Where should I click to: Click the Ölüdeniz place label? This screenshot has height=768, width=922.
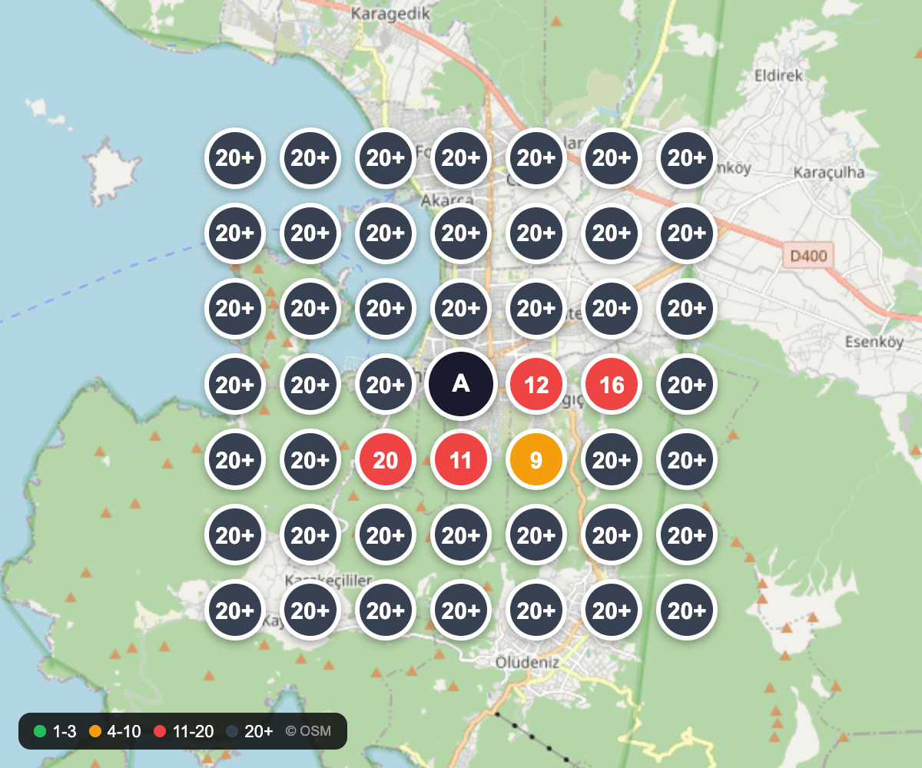click(x=526, y=662)
